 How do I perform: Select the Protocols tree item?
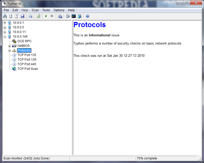pos(24,50)
